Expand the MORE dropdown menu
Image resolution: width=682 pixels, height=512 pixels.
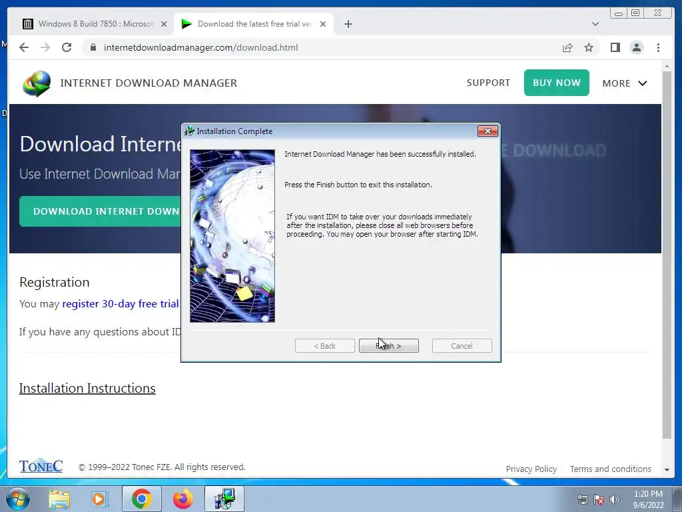625,83
